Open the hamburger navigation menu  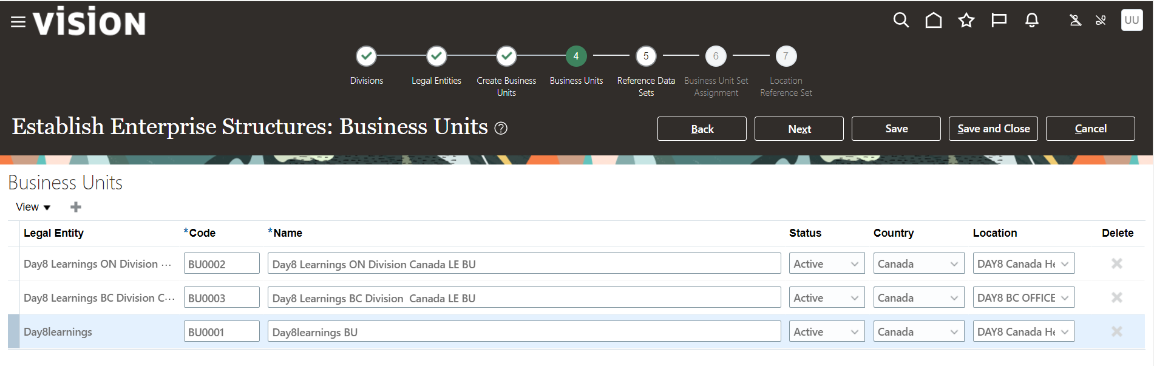(x=18, y=22)
